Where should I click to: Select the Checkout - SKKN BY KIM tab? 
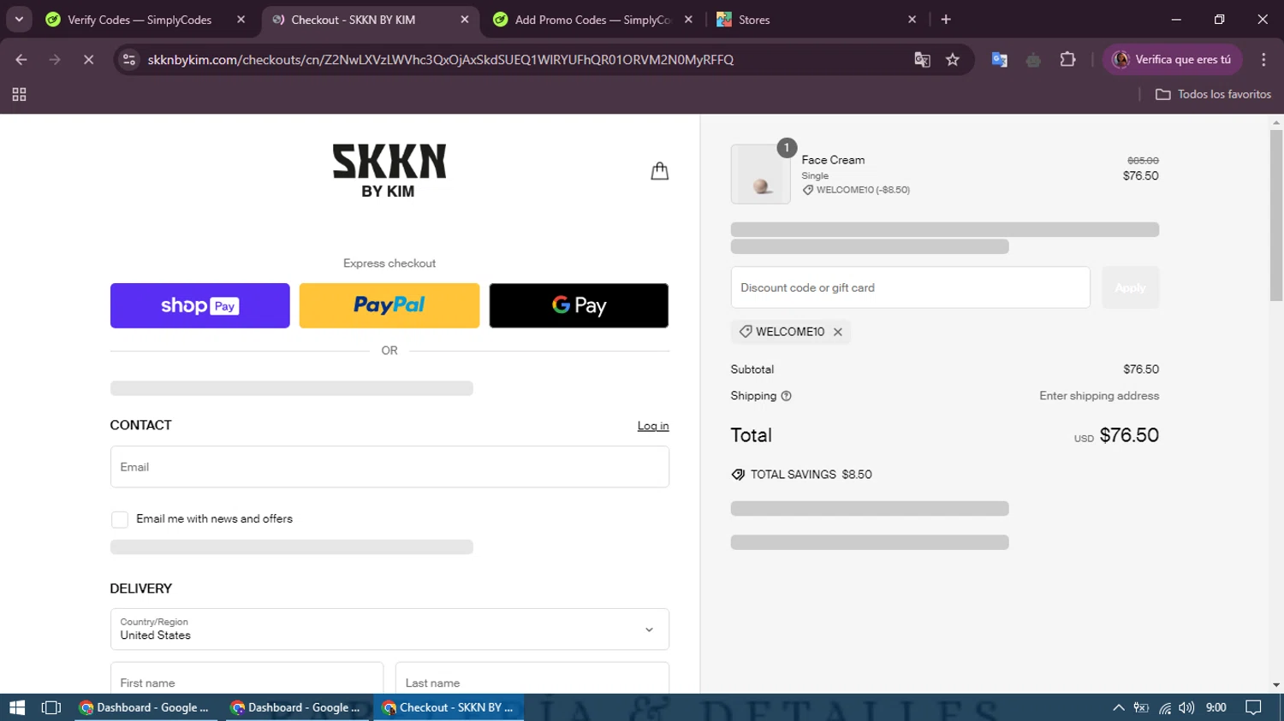point(353,20)
